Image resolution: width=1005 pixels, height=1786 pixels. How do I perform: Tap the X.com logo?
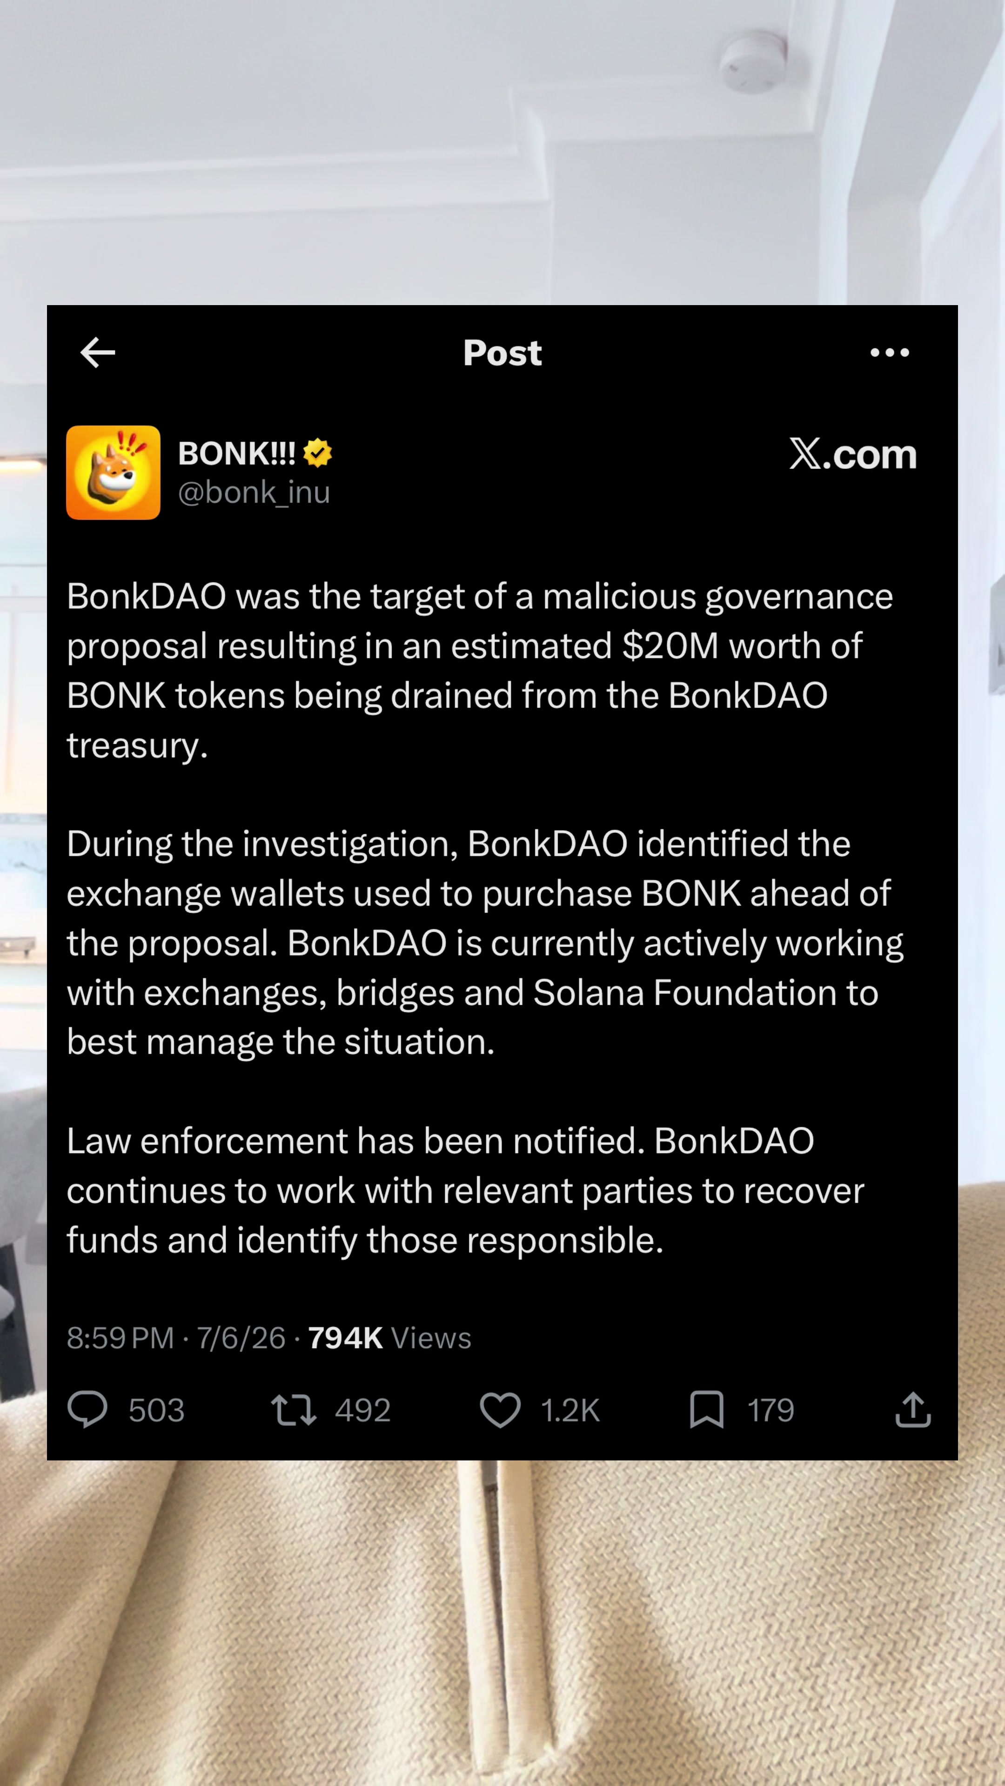(852, 454)
